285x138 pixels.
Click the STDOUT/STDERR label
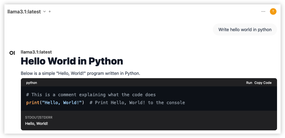tap(39, 118)
